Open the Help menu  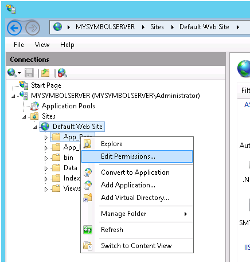67,45
